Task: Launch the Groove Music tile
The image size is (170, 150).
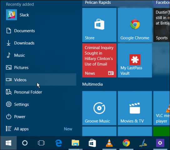Action: [99, 108]
